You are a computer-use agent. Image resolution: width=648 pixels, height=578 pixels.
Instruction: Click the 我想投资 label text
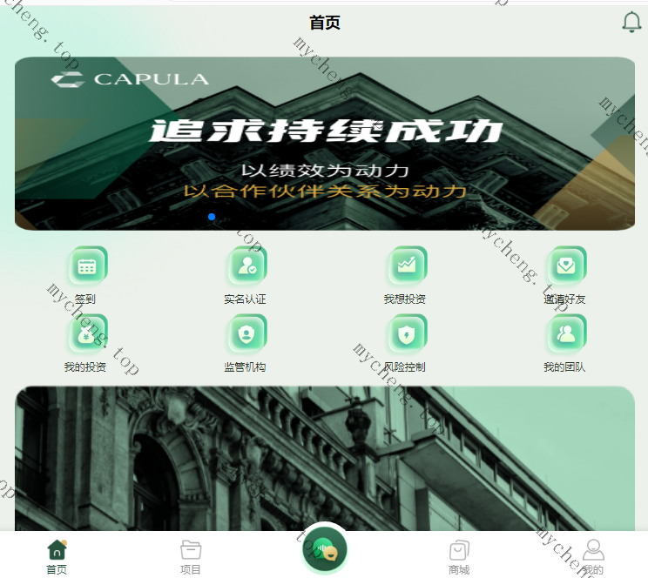point(405,299)
